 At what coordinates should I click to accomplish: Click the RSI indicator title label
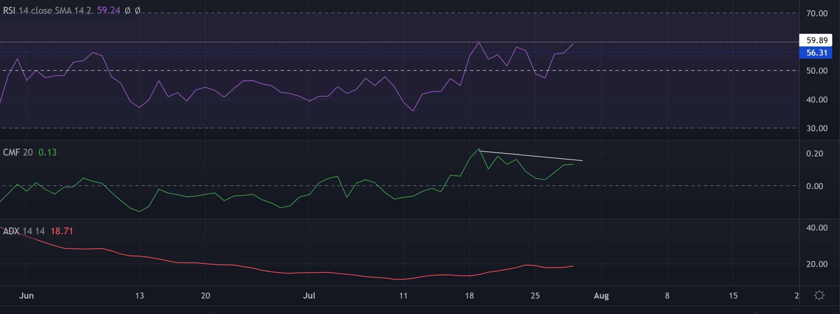click(47, 10)
